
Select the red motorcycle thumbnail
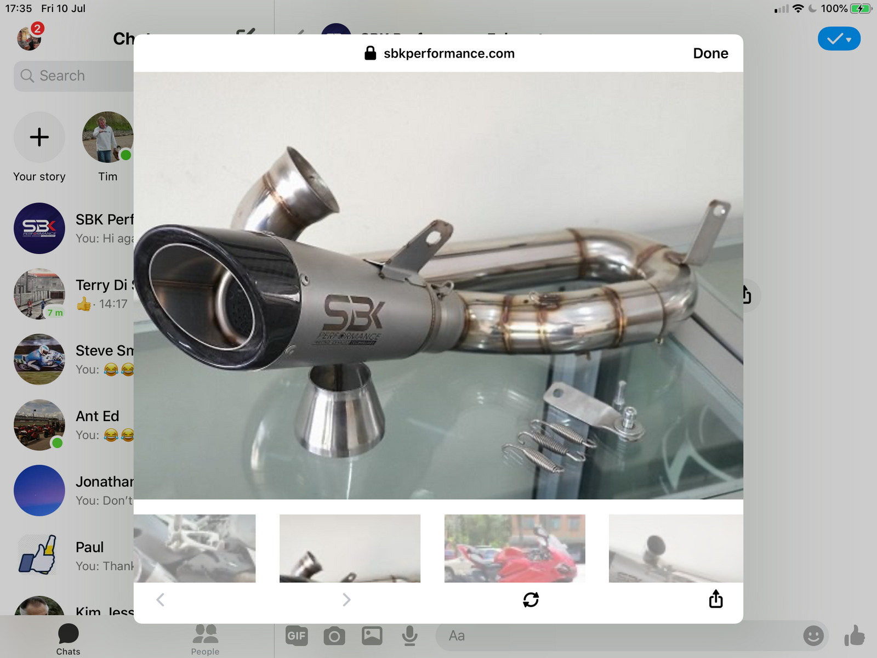514,548
